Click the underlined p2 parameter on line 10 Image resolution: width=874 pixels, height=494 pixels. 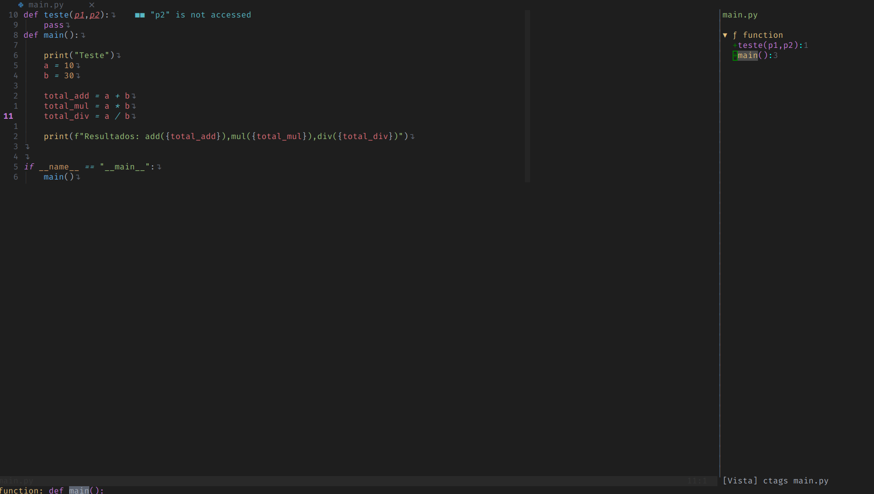tap(95, 15)
